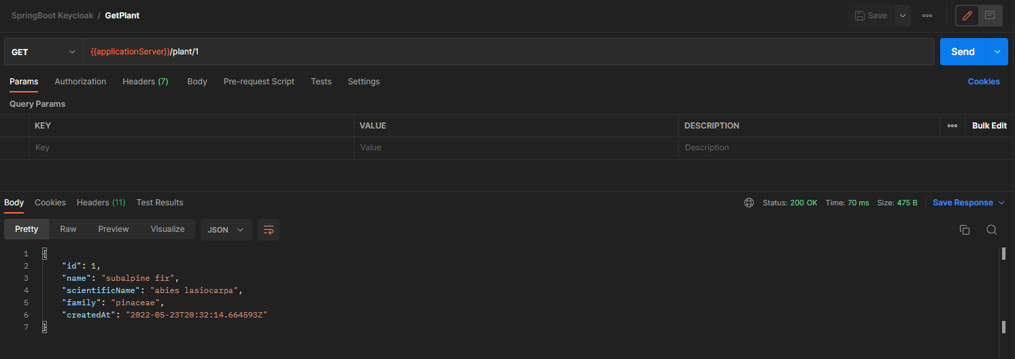Screen dimensions: 1015x359
Task: Click the SpringBoot Keycloak breadcrumb
Action: [x=52, y=15]
